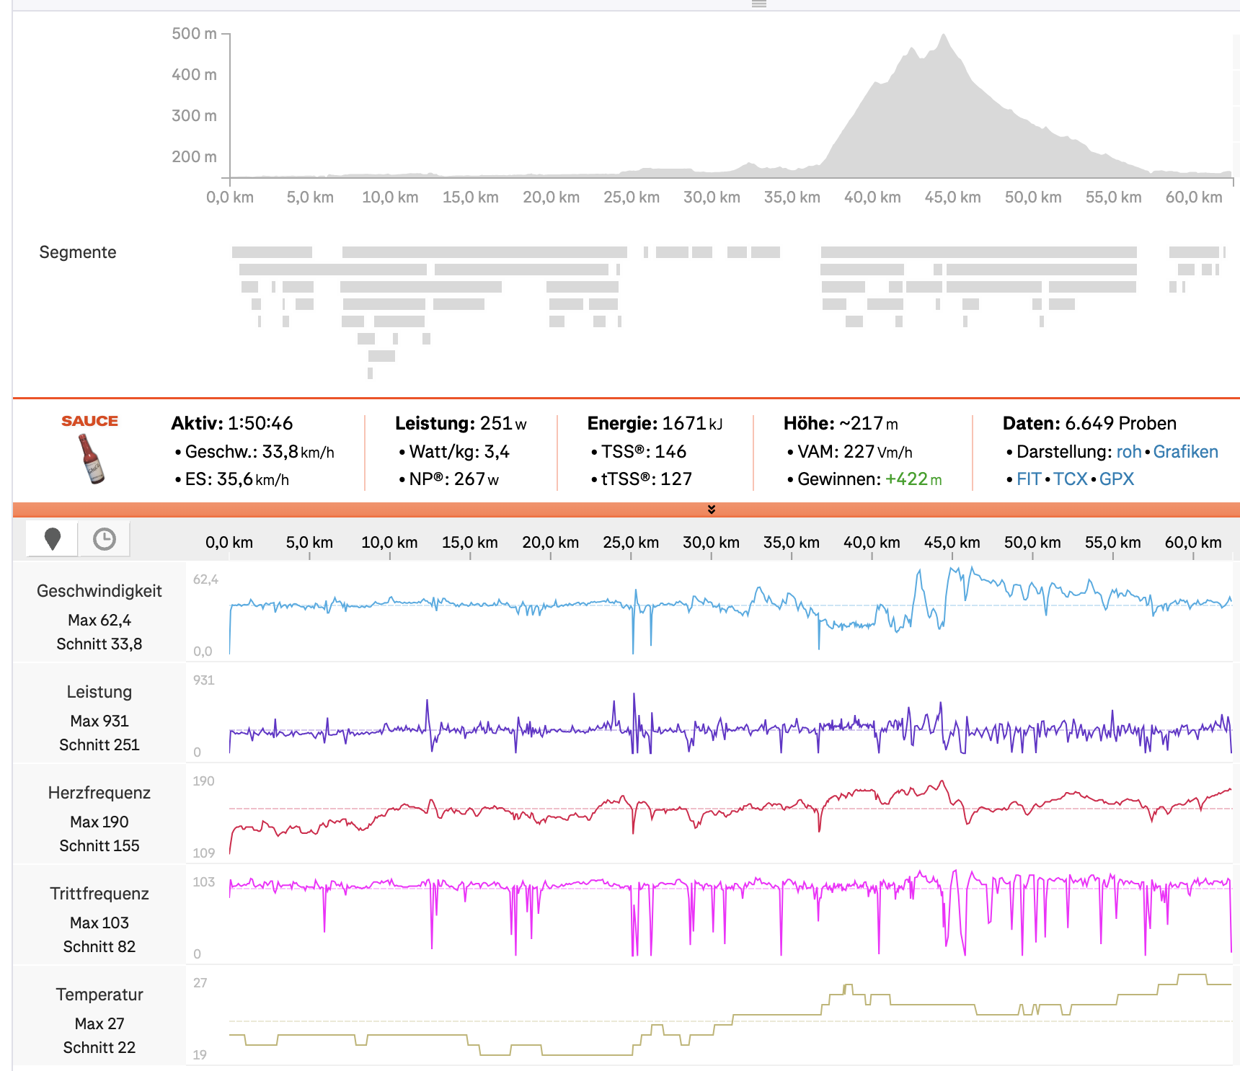Select the Geschwindigkeit chart label
The height and width of the screenshot is (1071, 1240).
[x=99, y=591]
